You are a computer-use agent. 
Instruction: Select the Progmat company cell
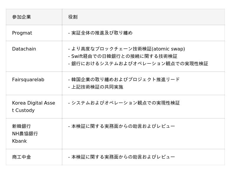coord(22,33)
